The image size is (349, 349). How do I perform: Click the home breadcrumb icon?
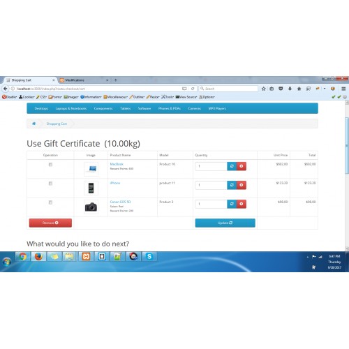pyautogui.click(x=34, y=124)
